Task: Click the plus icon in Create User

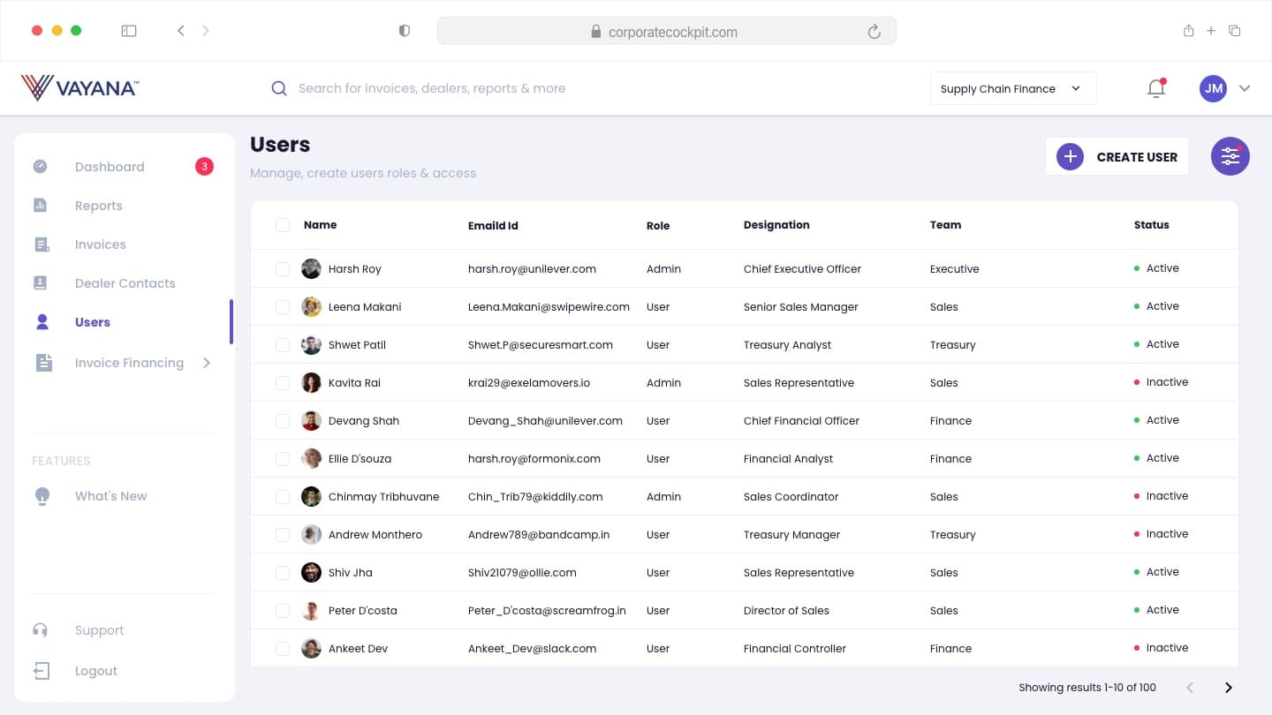Action: 1070,157
